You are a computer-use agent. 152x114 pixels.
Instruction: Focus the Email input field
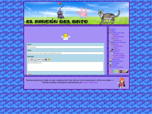click(65, 53)
